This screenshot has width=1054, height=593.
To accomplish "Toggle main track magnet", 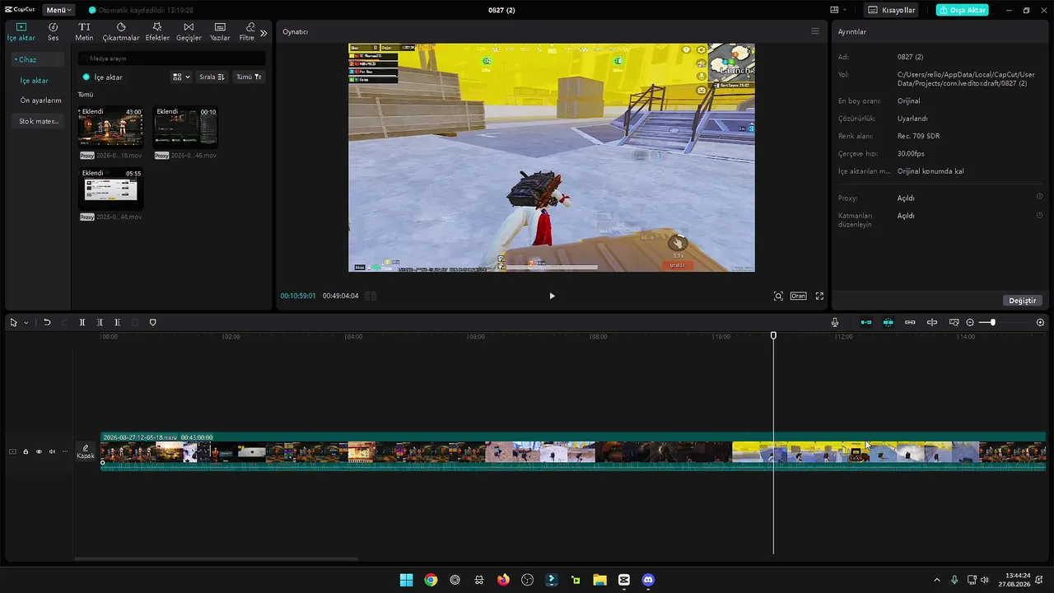I will tap(866, 323).
